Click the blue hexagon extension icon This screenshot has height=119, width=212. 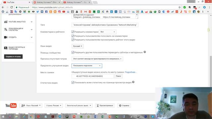[204, 7]
